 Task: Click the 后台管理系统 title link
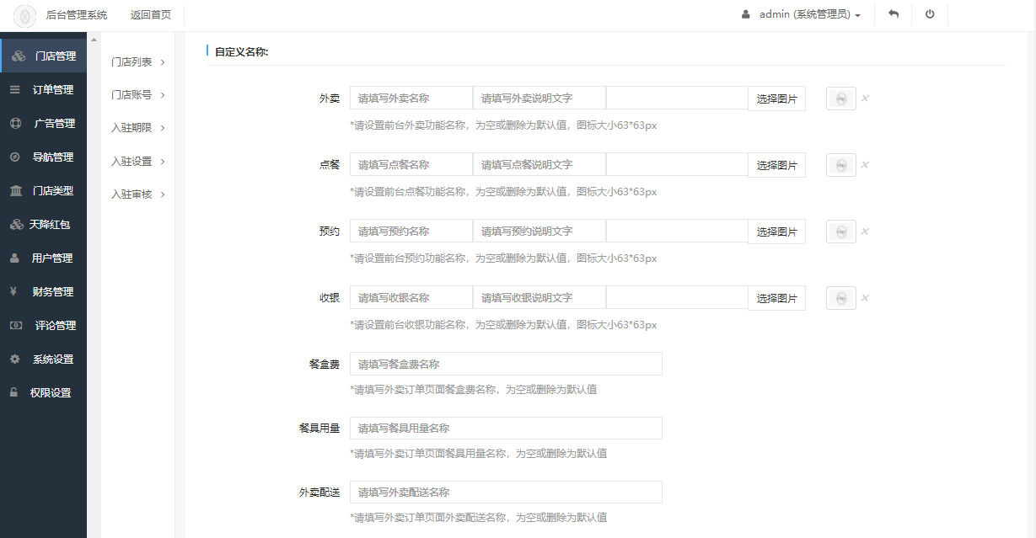[77, 14]
